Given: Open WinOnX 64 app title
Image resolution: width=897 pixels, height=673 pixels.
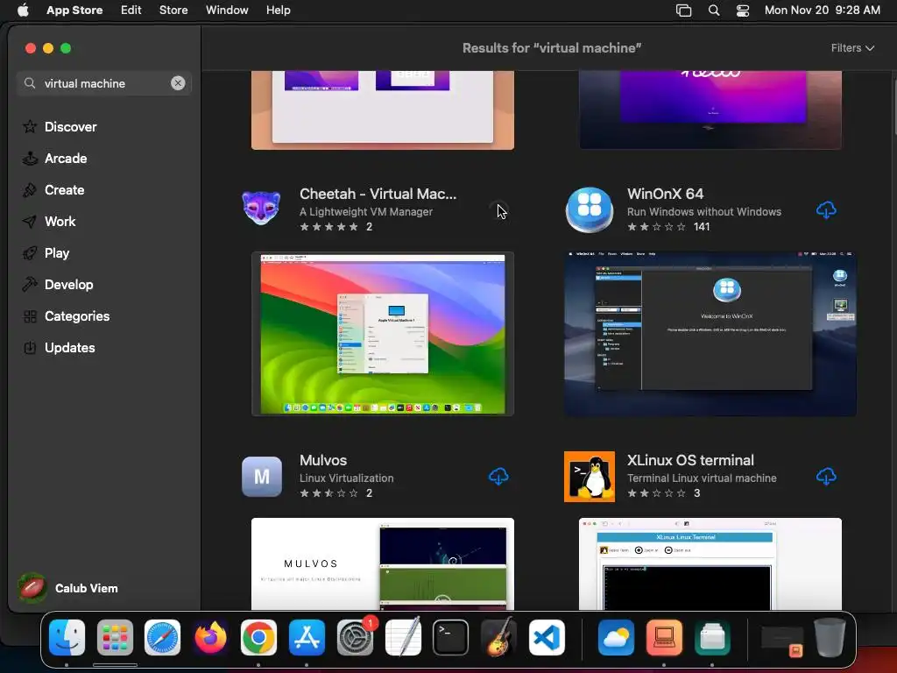Looking at the screenshot, I should 665,194.
